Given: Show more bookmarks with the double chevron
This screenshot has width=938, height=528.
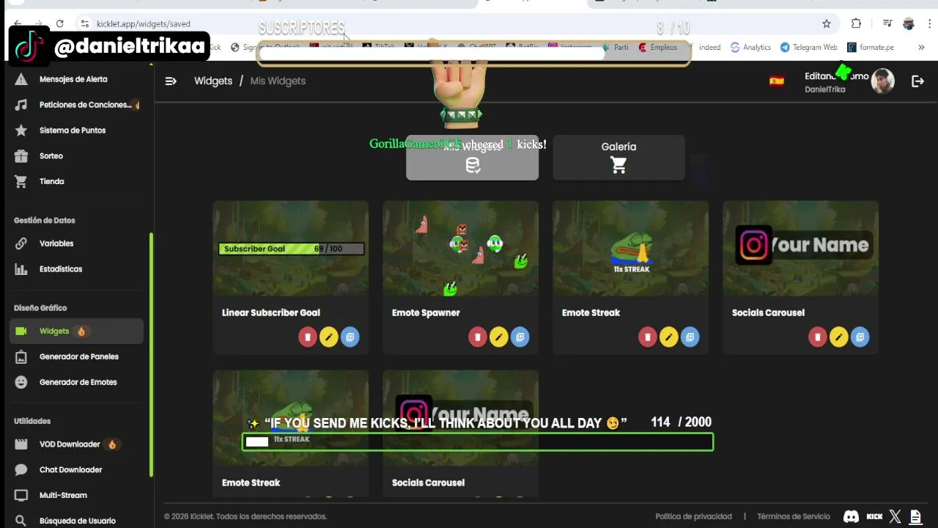Looking at the screenshot, I should pos(921,47).
